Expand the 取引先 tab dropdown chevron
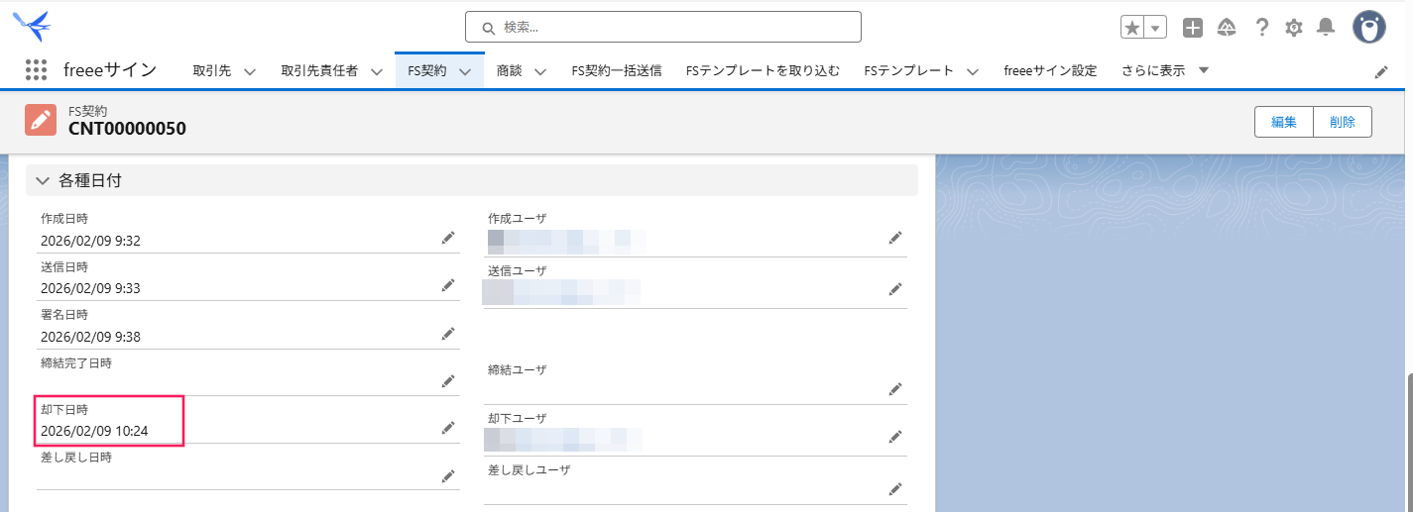 point(250,71)
